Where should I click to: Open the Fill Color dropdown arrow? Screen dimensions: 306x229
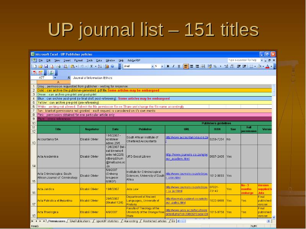click(263, 66)
